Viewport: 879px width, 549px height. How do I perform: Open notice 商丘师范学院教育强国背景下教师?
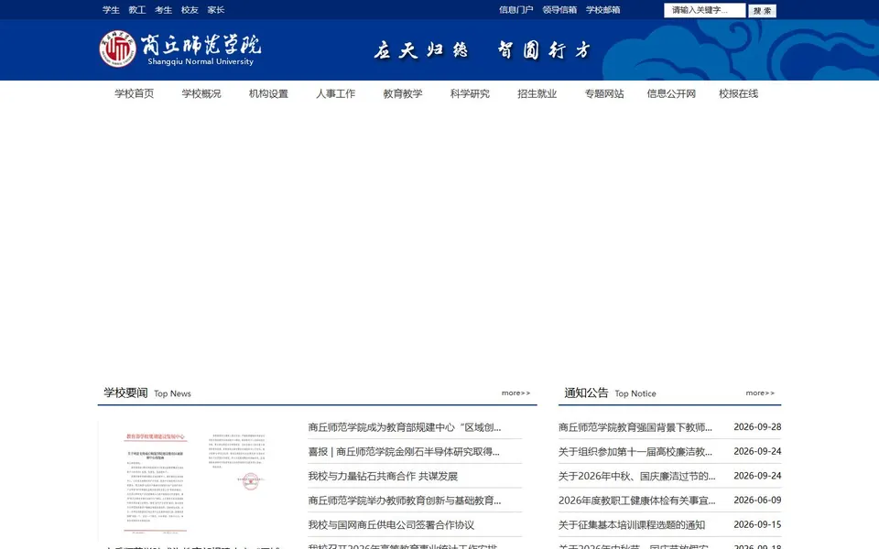point(635,427)
